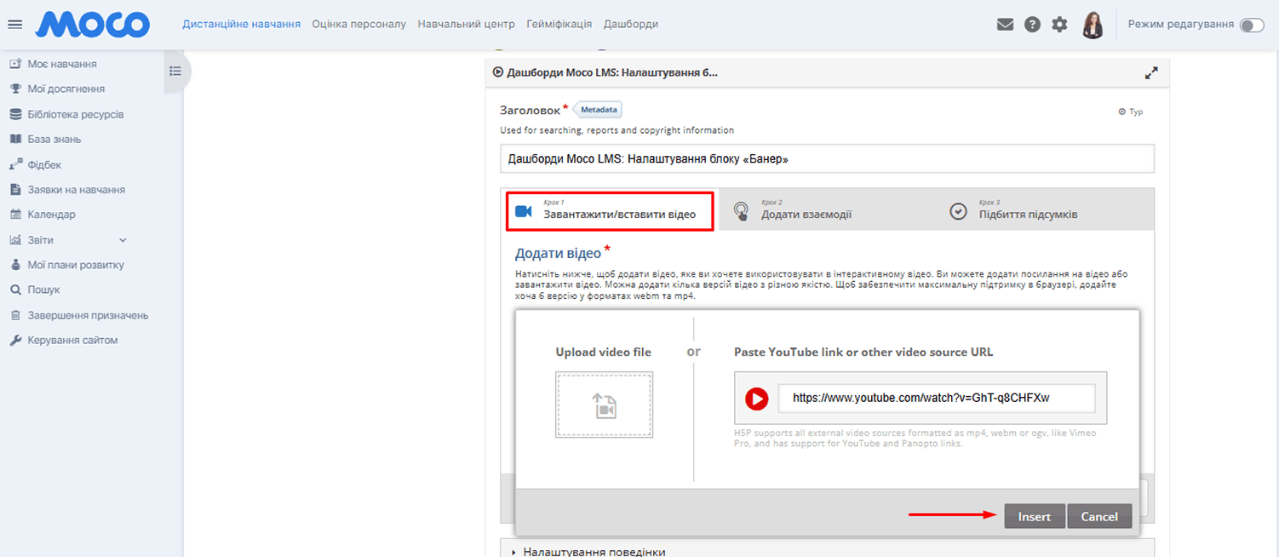This screenshot has width=1279, height=557.
Task: Open Оцінка персоналу in top menu
Action: click(x=358, y=24)
